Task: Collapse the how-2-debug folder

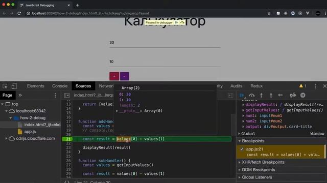Action: point(10,118)
